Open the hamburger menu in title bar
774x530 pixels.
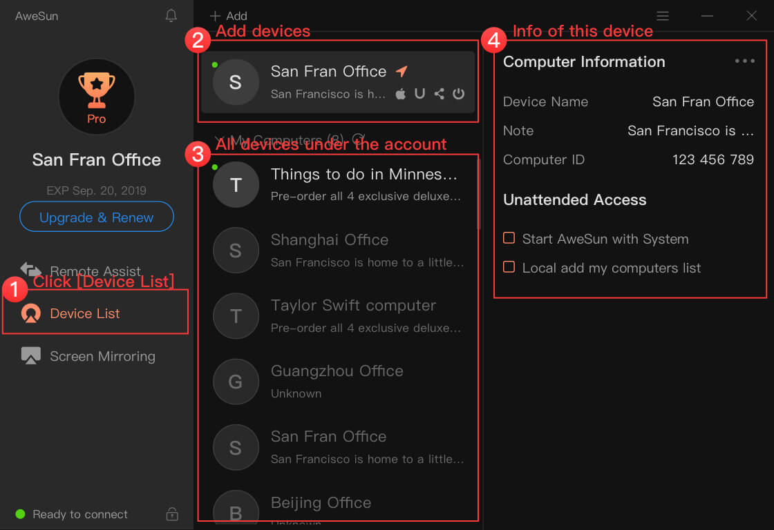662,15
